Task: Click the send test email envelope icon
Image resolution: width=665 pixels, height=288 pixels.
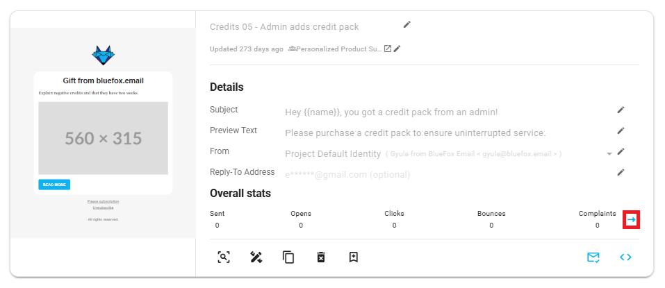Action: (x=593, y=257)
